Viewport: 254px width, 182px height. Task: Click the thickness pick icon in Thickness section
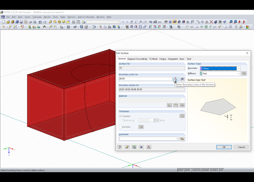coord(182,116)
